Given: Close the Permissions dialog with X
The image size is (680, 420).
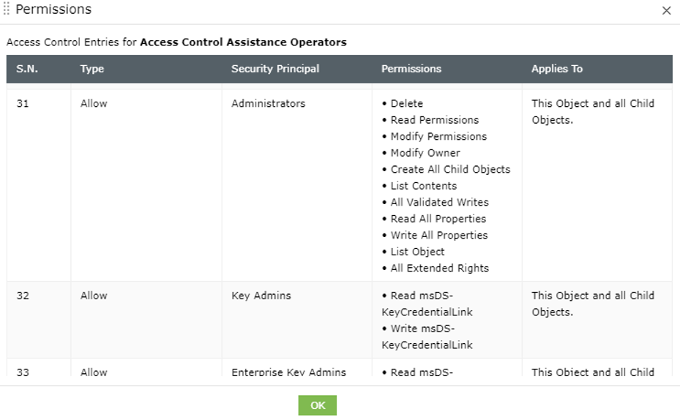Looking at the screenshot, I should click(666, 10).
